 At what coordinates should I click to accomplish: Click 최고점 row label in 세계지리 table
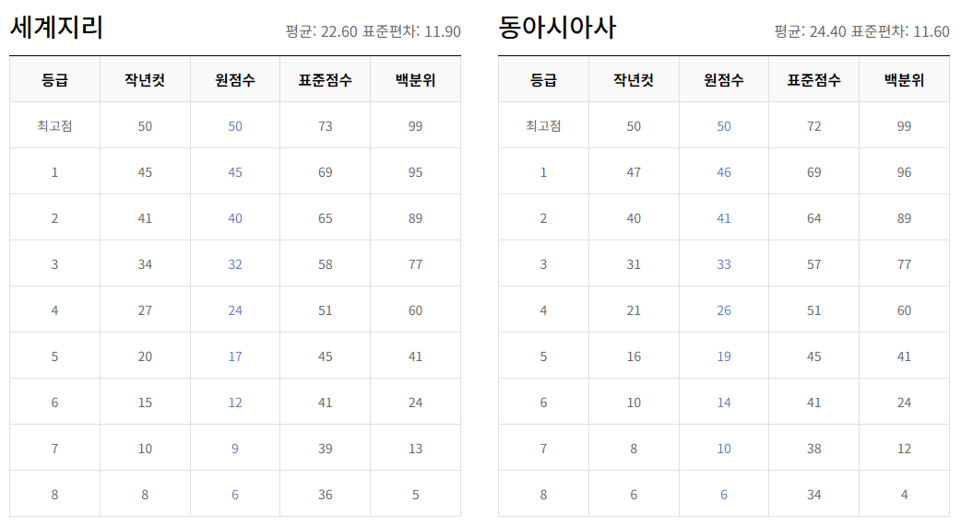tap(54, 125)
